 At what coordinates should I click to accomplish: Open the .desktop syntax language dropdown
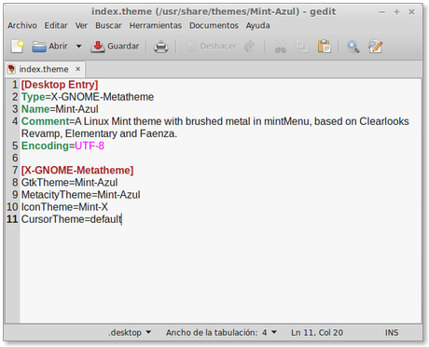click(130, 332)
